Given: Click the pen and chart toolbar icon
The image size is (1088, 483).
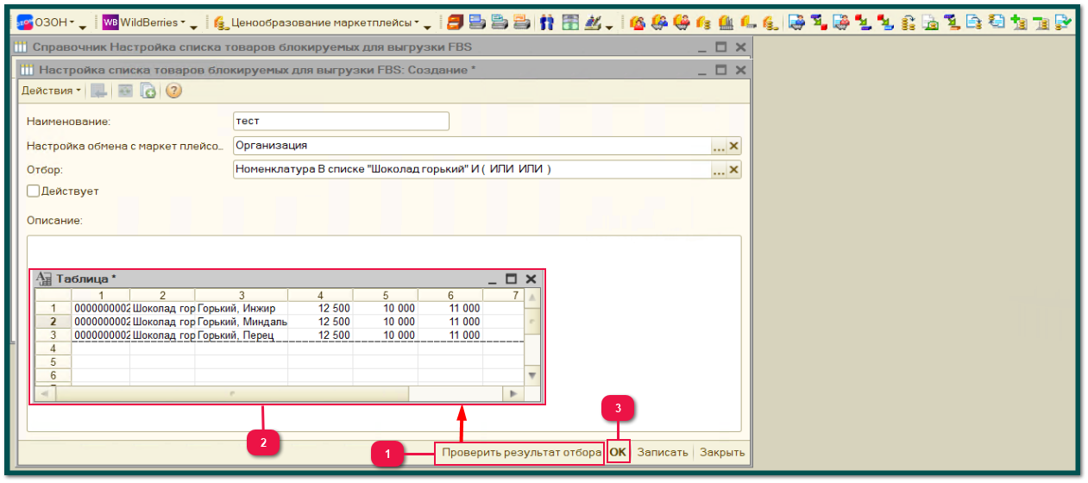Looking at the screenshot, I should [x=593, y=22].
